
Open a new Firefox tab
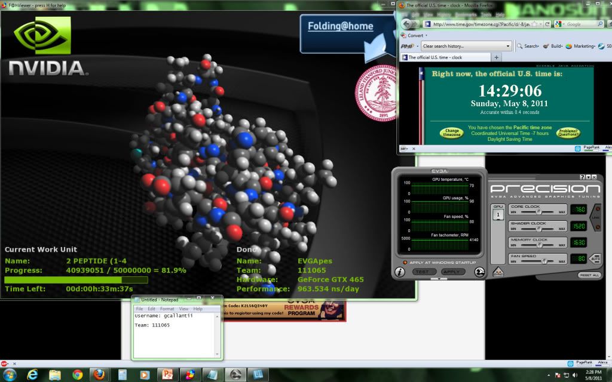click(x=497, y=57)
